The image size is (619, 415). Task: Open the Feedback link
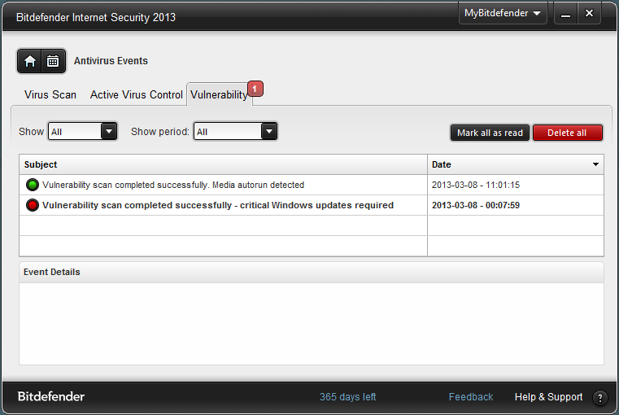471,397
